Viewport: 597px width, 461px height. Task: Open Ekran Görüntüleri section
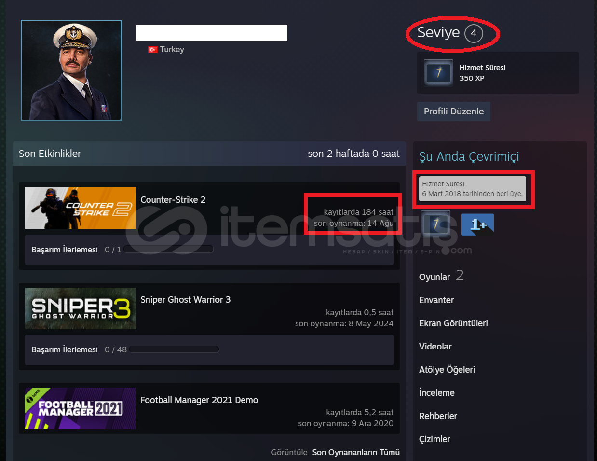453,323
